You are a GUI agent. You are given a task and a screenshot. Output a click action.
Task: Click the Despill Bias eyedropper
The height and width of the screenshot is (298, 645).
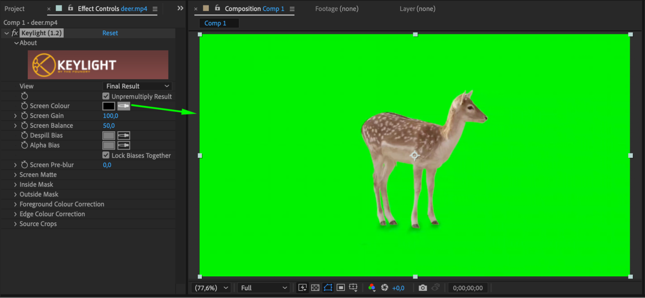[x=124, y=135]
